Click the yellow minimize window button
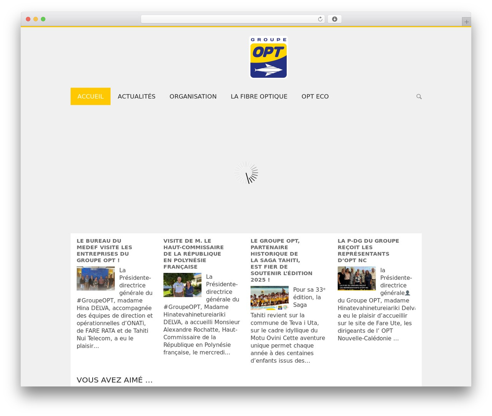The image size is (492, 416). click(36, 19)
